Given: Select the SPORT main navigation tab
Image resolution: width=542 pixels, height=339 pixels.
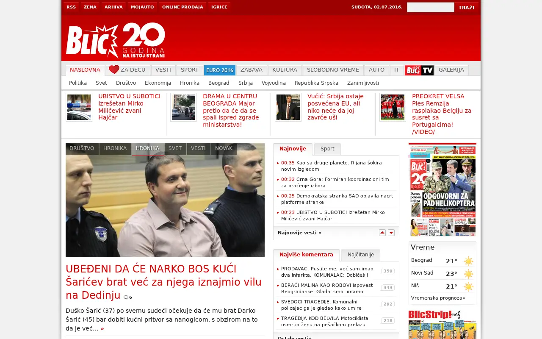Looking at the screenshot, I should tap(190, 70).
